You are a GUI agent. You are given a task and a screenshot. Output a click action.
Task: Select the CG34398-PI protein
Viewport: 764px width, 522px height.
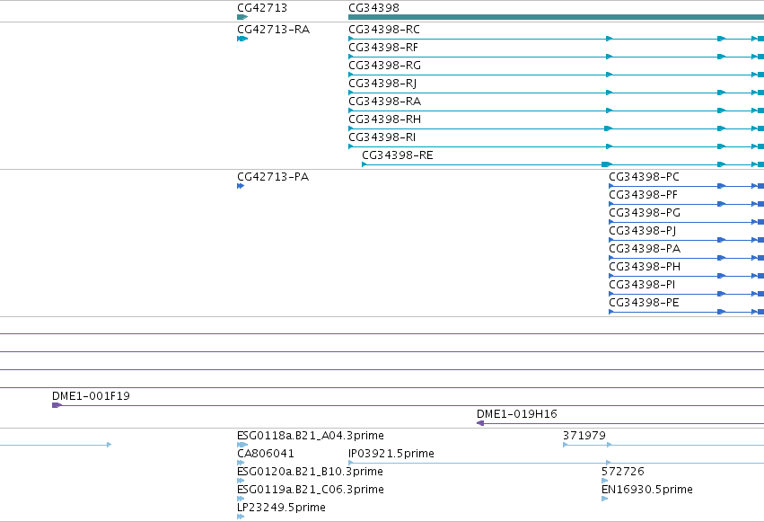(x=642, y=285)
